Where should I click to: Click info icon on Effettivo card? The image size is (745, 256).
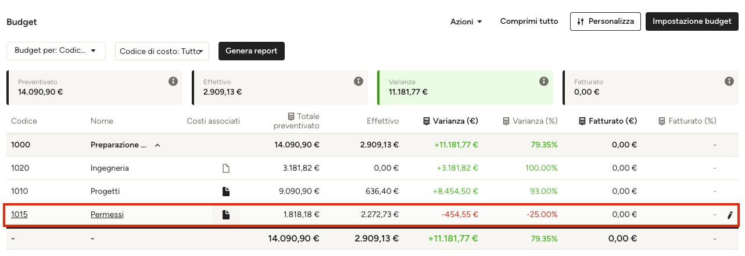pos(359,81)
